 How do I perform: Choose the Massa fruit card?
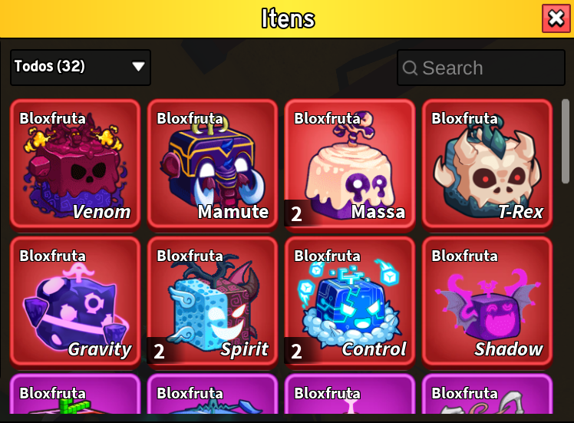(350, 165)
